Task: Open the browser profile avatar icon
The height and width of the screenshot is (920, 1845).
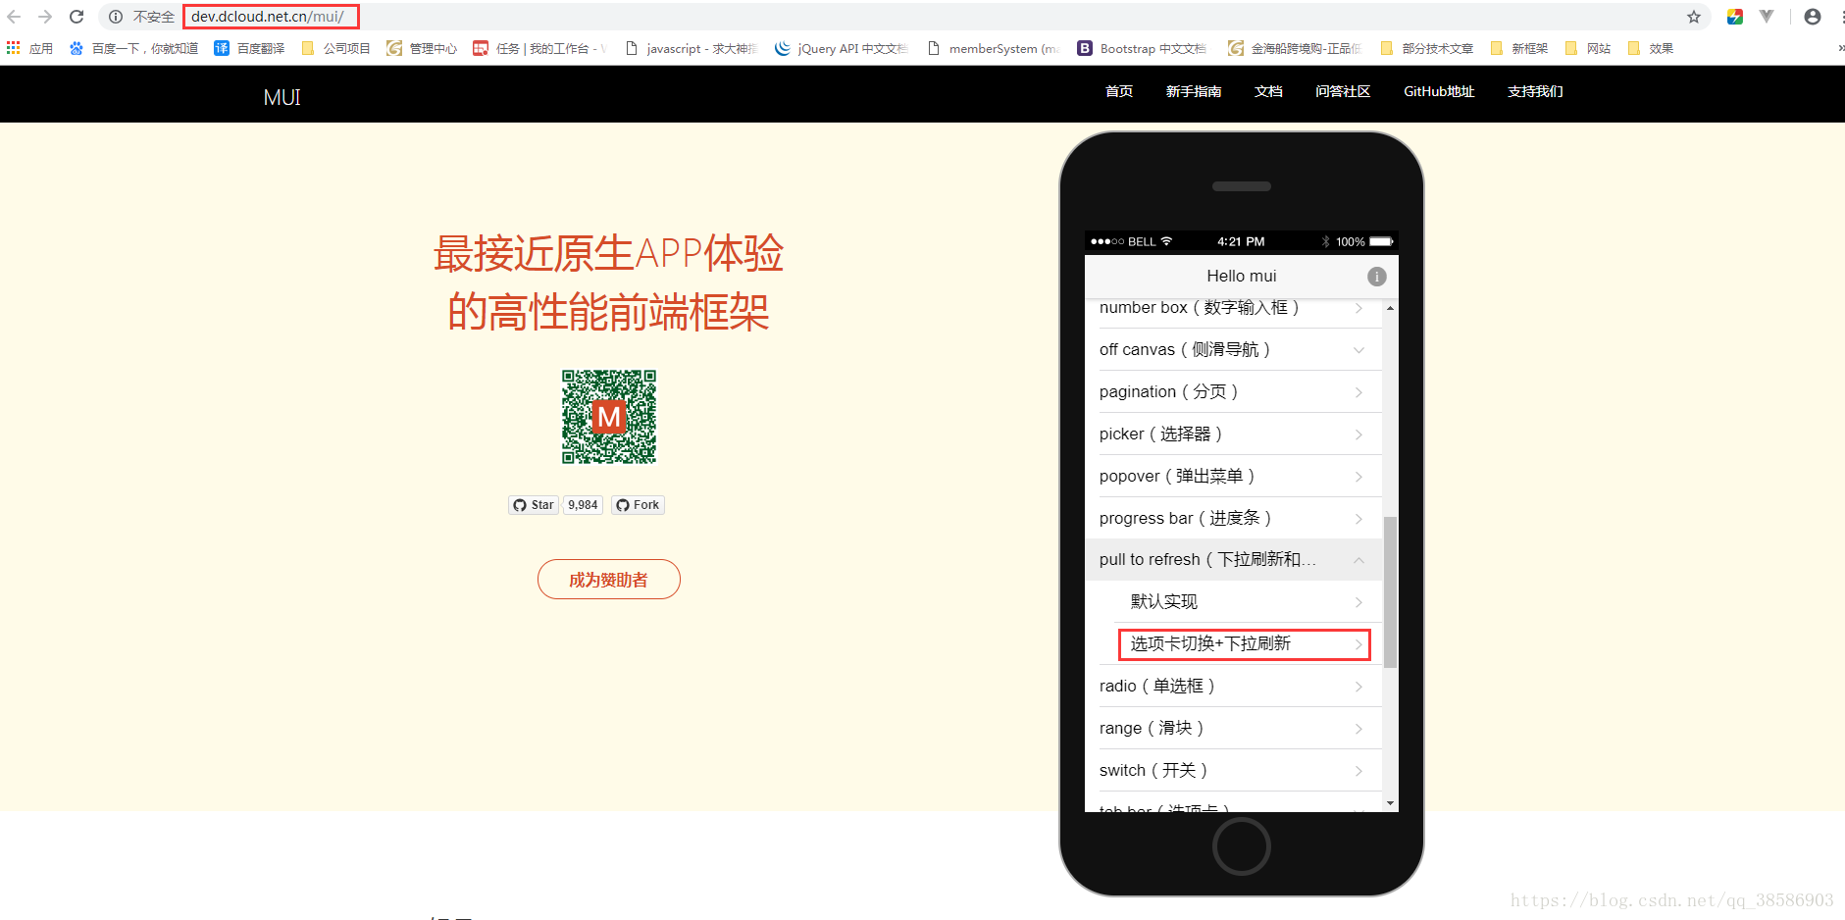Action: click(x=1813, y=17)
